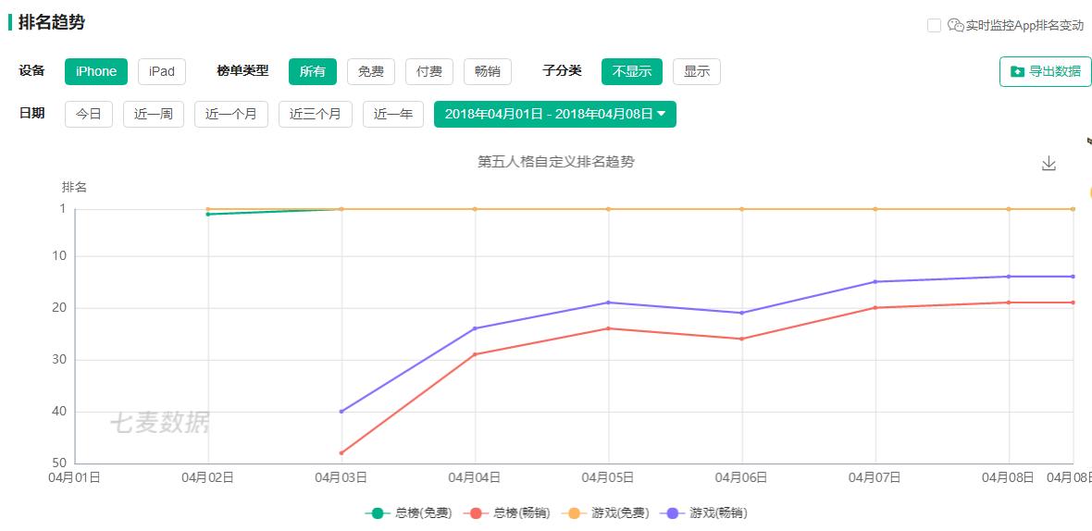The width and height of the screenshot is (1092, 531).
Task: Select the iPhone device option
Action: tap(96, 71)
